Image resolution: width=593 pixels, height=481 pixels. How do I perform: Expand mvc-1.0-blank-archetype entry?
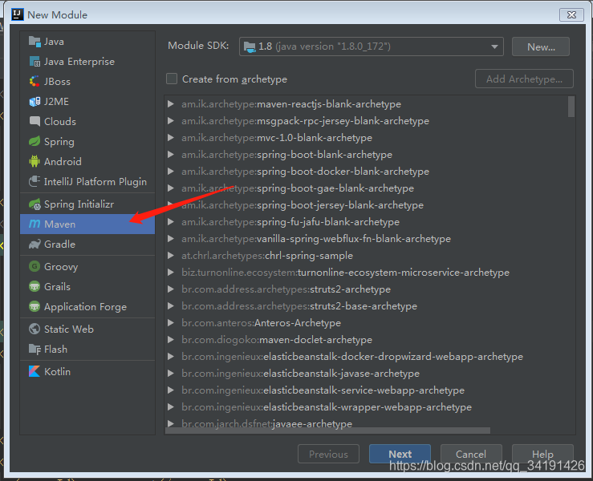click(171, 138)
